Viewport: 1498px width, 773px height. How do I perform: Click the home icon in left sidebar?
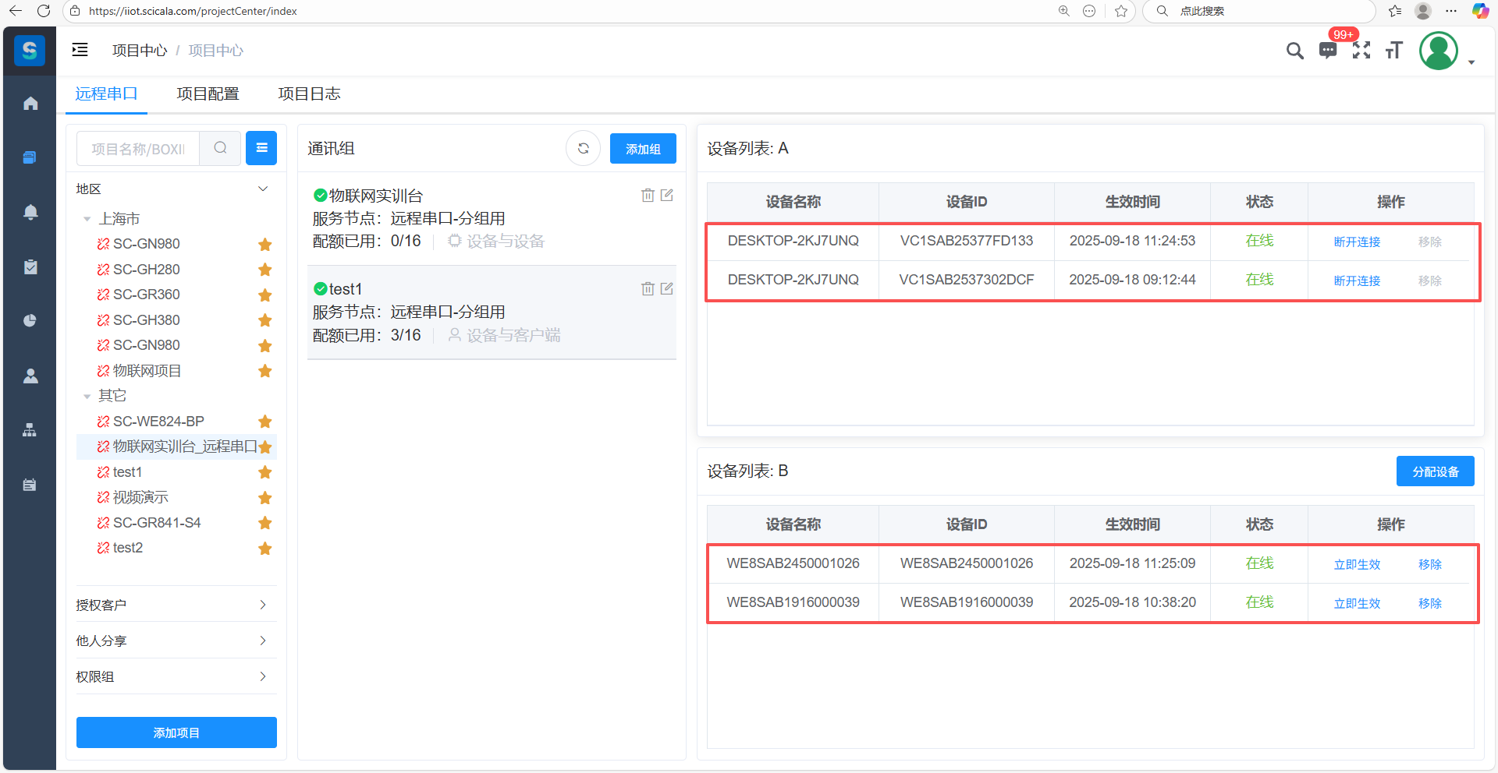pyautogui.click(x=30, y=104)
